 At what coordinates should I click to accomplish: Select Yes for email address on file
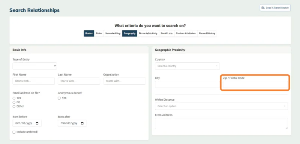click(14, 98)
